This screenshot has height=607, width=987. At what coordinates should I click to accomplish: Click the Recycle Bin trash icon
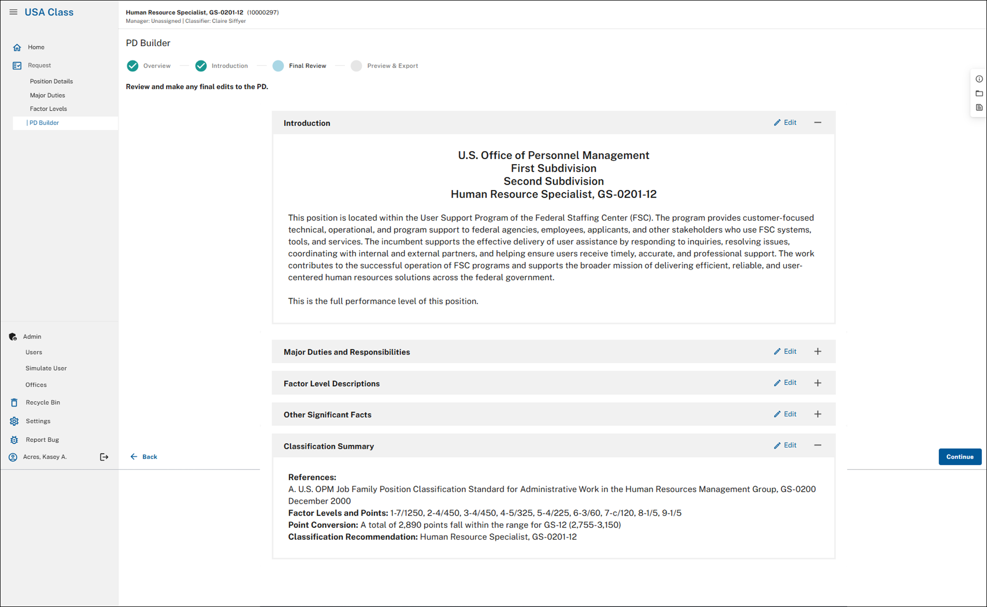14,402
